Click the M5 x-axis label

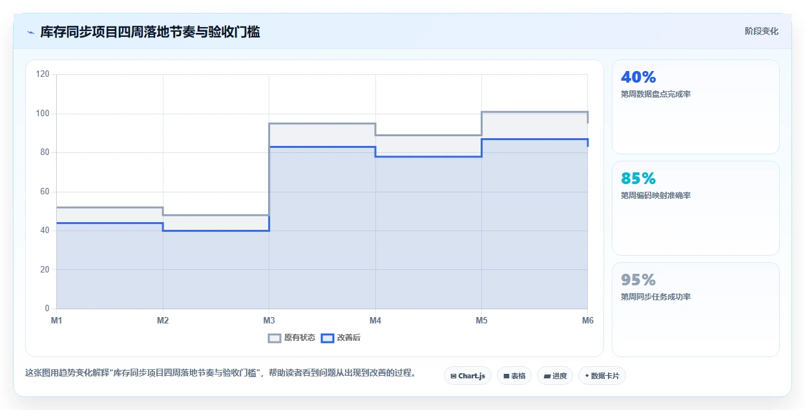[481, 320]
